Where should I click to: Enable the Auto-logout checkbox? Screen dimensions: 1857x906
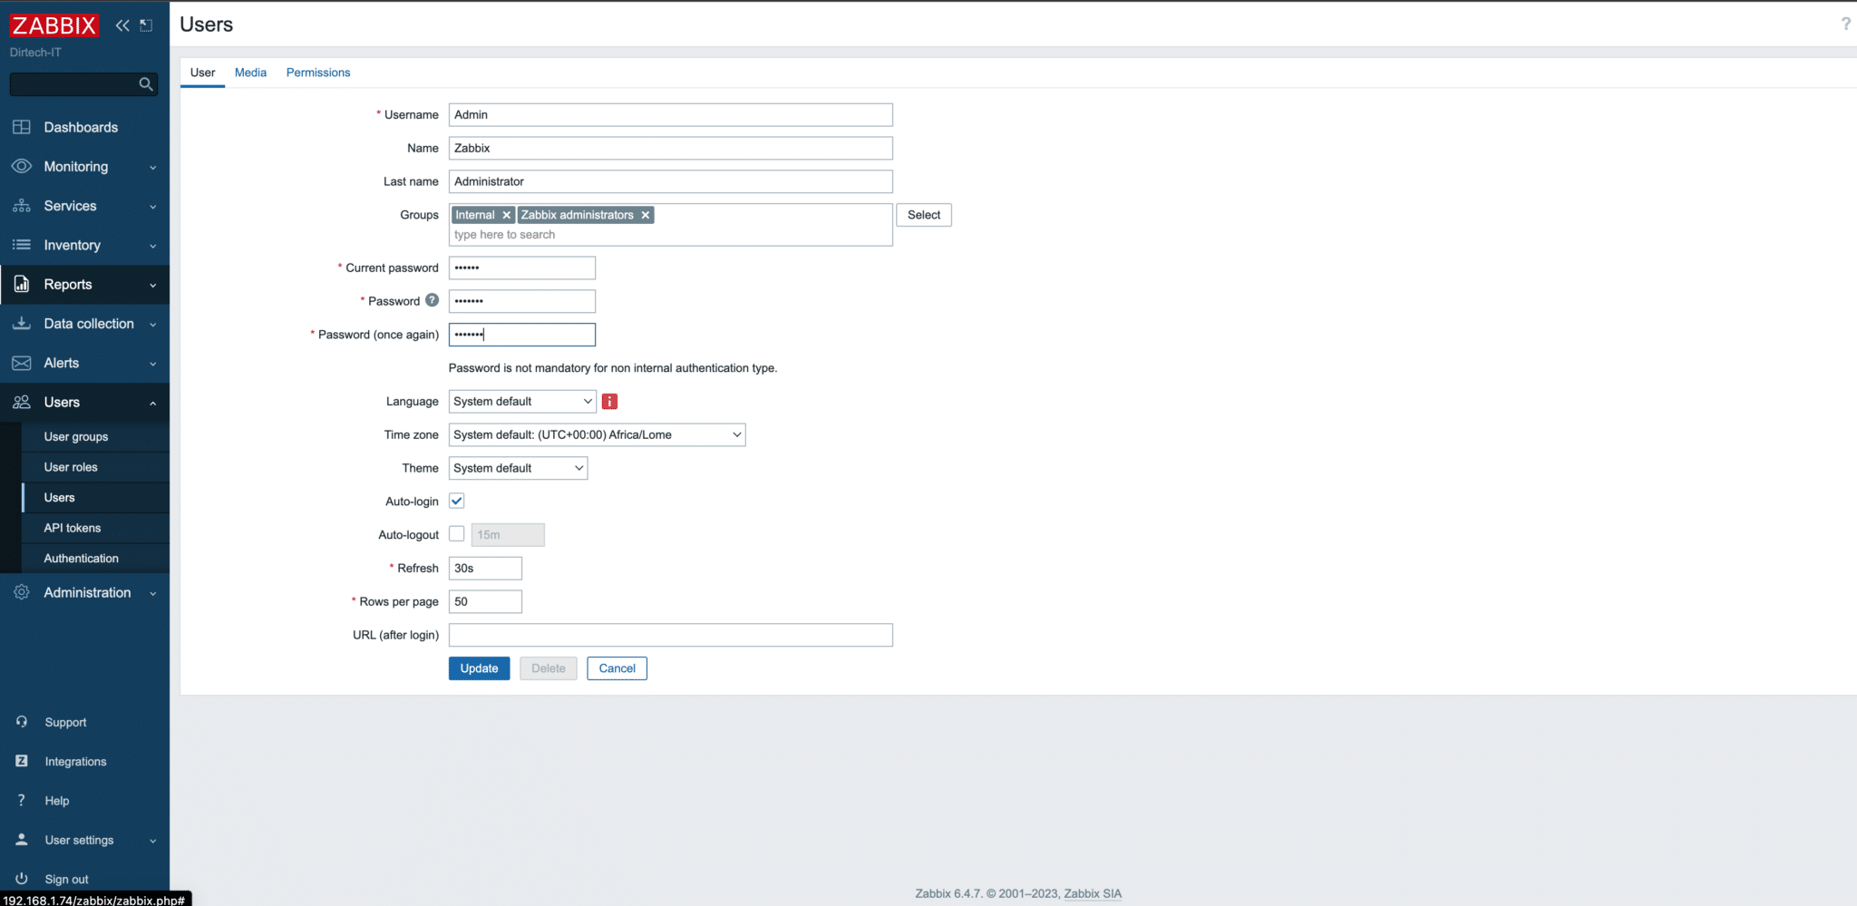456,534
